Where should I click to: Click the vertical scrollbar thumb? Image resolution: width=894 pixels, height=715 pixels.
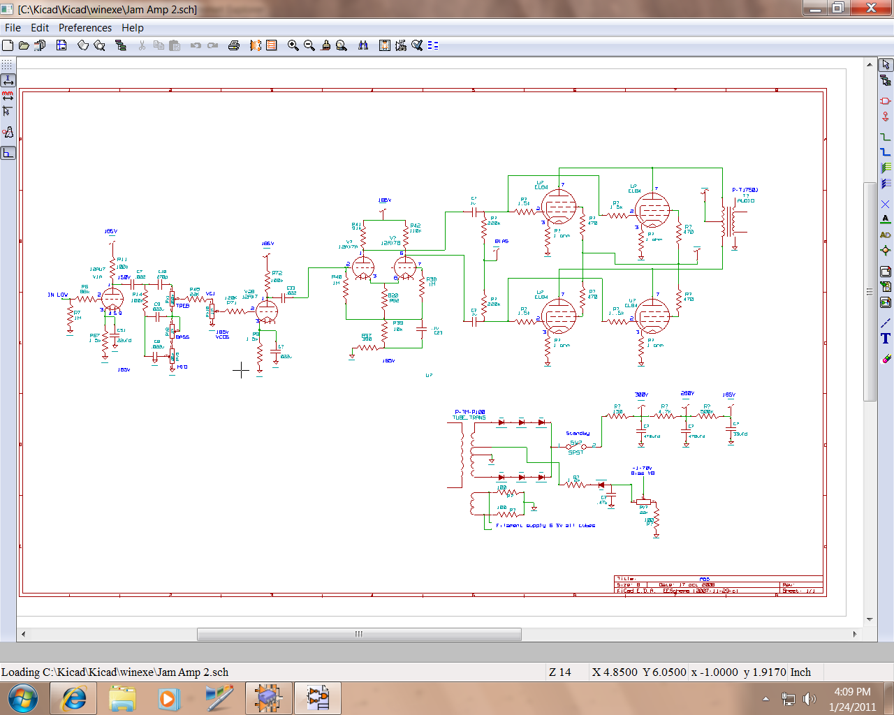[x=870, y=291]
